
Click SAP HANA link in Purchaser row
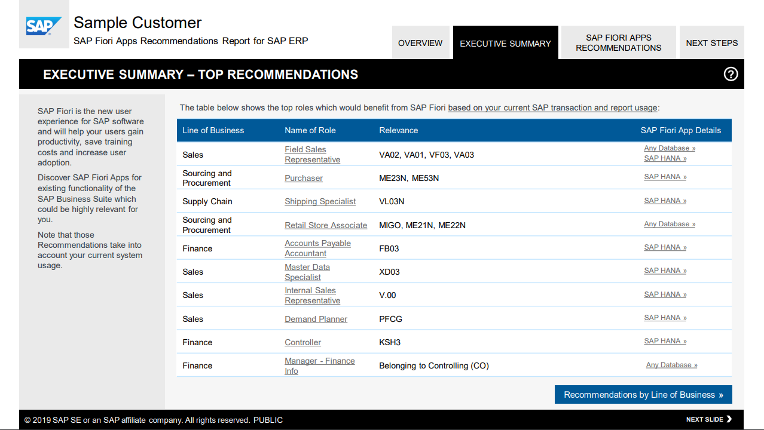665,177
